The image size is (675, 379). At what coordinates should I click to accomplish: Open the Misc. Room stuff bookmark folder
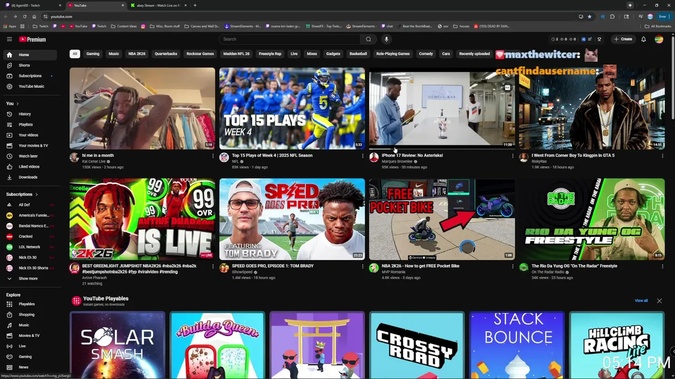click(x=165, y=26)
